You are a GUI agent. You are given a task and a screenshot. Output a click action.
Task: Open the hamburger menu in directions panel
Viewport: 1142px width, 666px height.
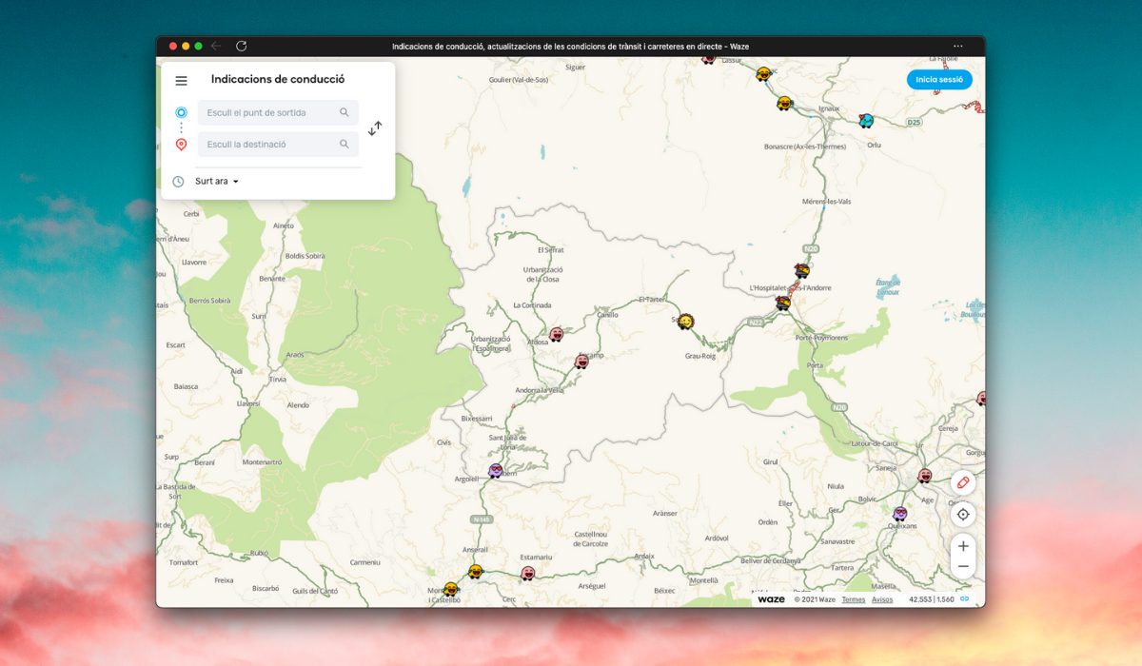(x=181, y=81)
